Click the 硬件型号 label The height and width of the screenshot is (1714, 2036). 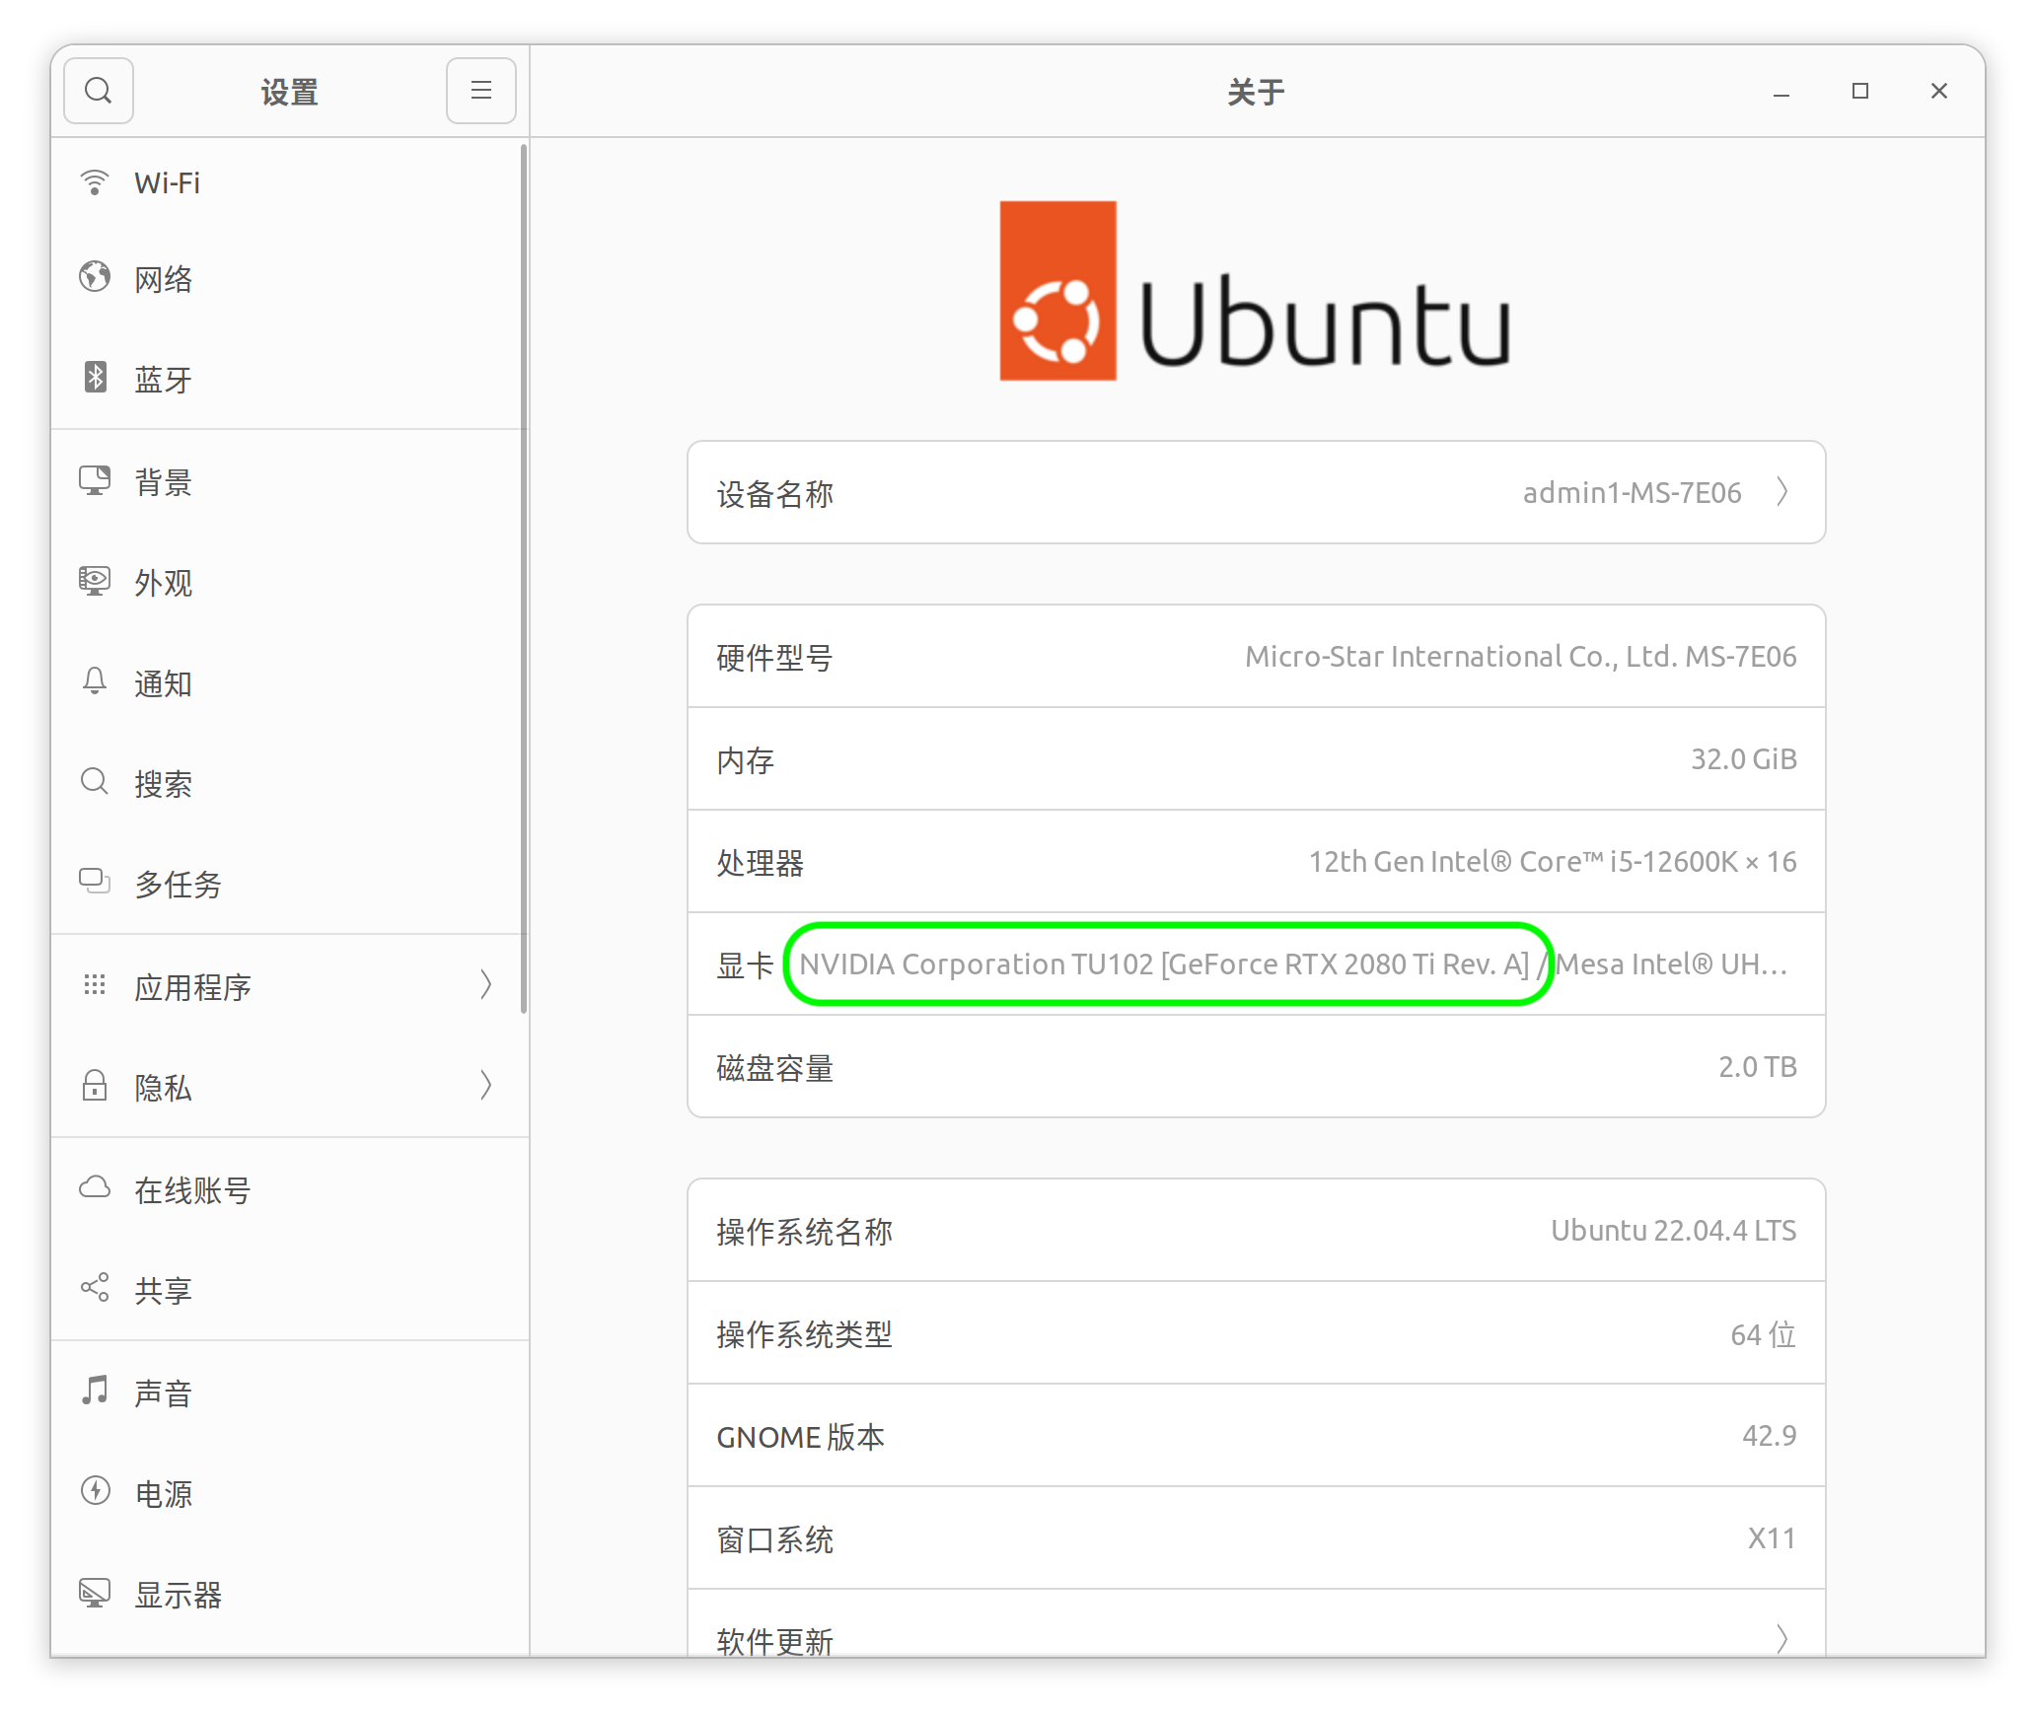click(775, 658)
